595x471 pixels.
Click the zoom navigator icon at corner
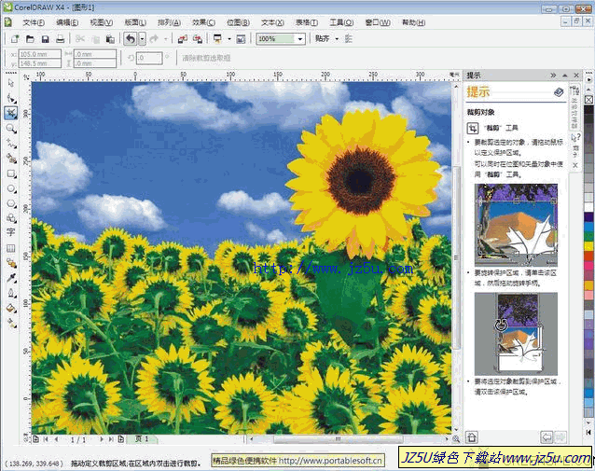click(x=456, y=439)
